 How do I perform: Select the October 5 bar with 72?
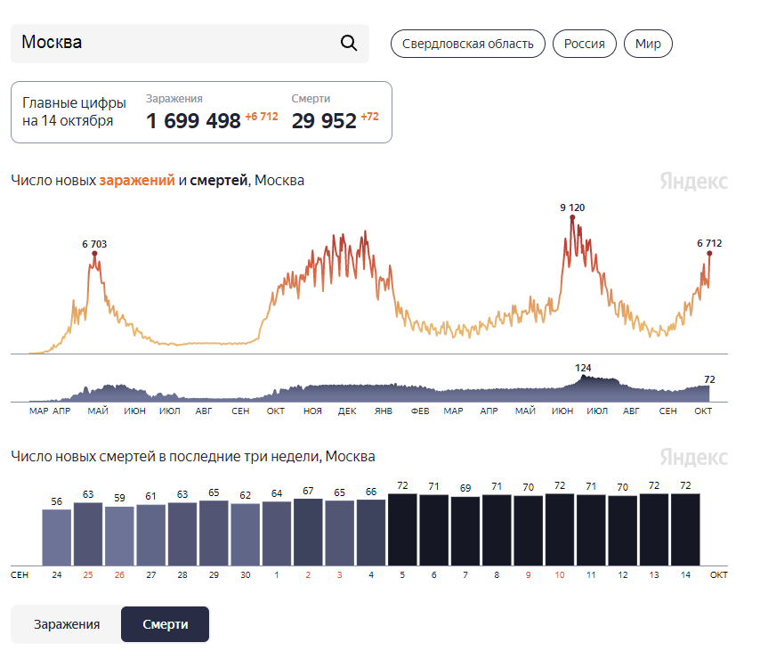pyautogui.click(x=402, y=530)
